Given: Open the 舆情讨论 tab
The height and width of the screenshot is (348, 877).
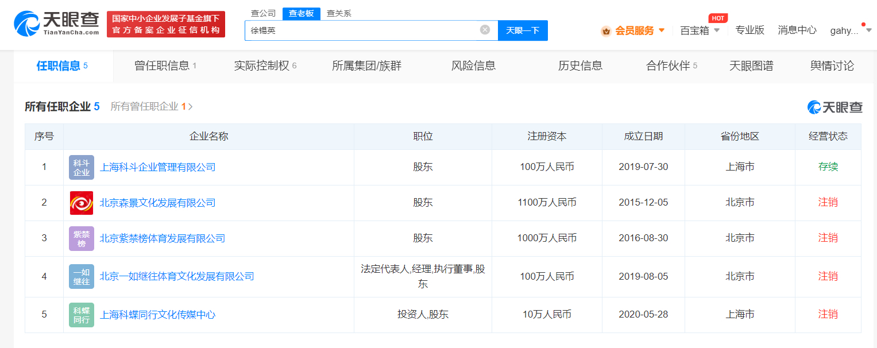Looking at the screenshot, I should tap(832, 66).
